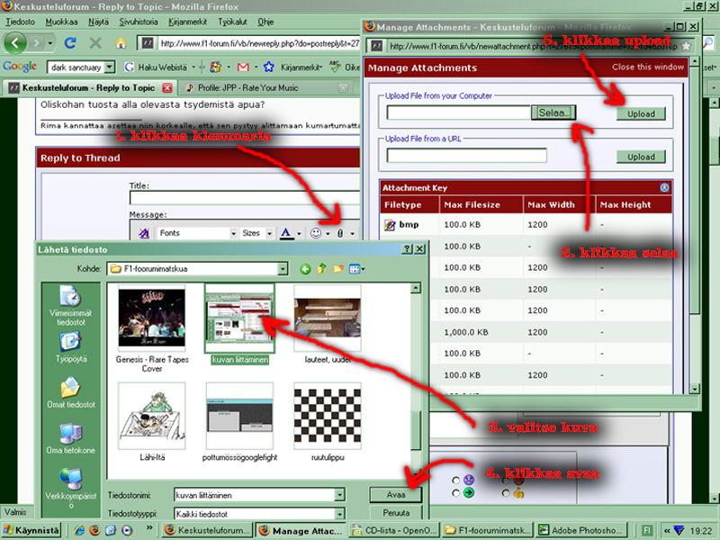
Task: Switch to Profile: JPP - Rate Your Music tab
Action: (x=261, y=87)
